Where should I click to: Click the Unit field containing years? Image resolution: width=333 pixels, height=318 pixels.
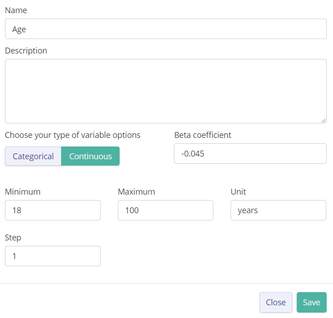[x=278, y=210]
